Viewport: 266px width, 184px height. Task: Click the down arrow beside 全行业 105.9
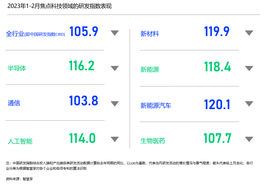point(115,33)
